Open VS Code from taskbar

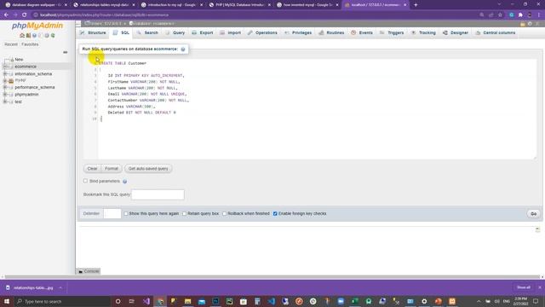click(272, 301)
